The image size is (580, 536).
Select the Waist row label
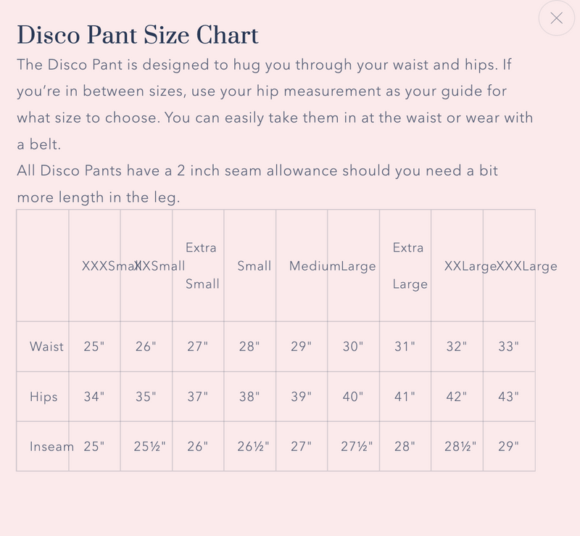[46, 347]
